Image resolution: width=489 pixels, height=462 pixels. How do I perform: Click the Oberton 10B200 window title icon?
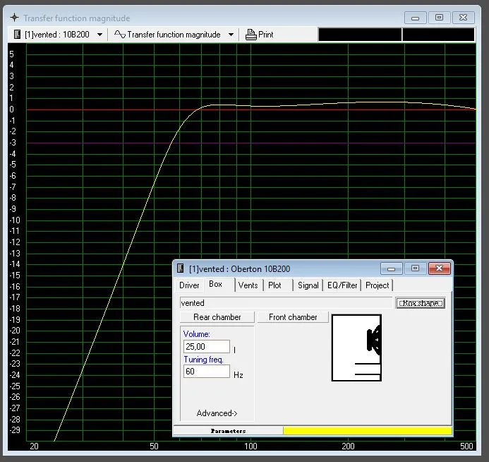(181, 268)
